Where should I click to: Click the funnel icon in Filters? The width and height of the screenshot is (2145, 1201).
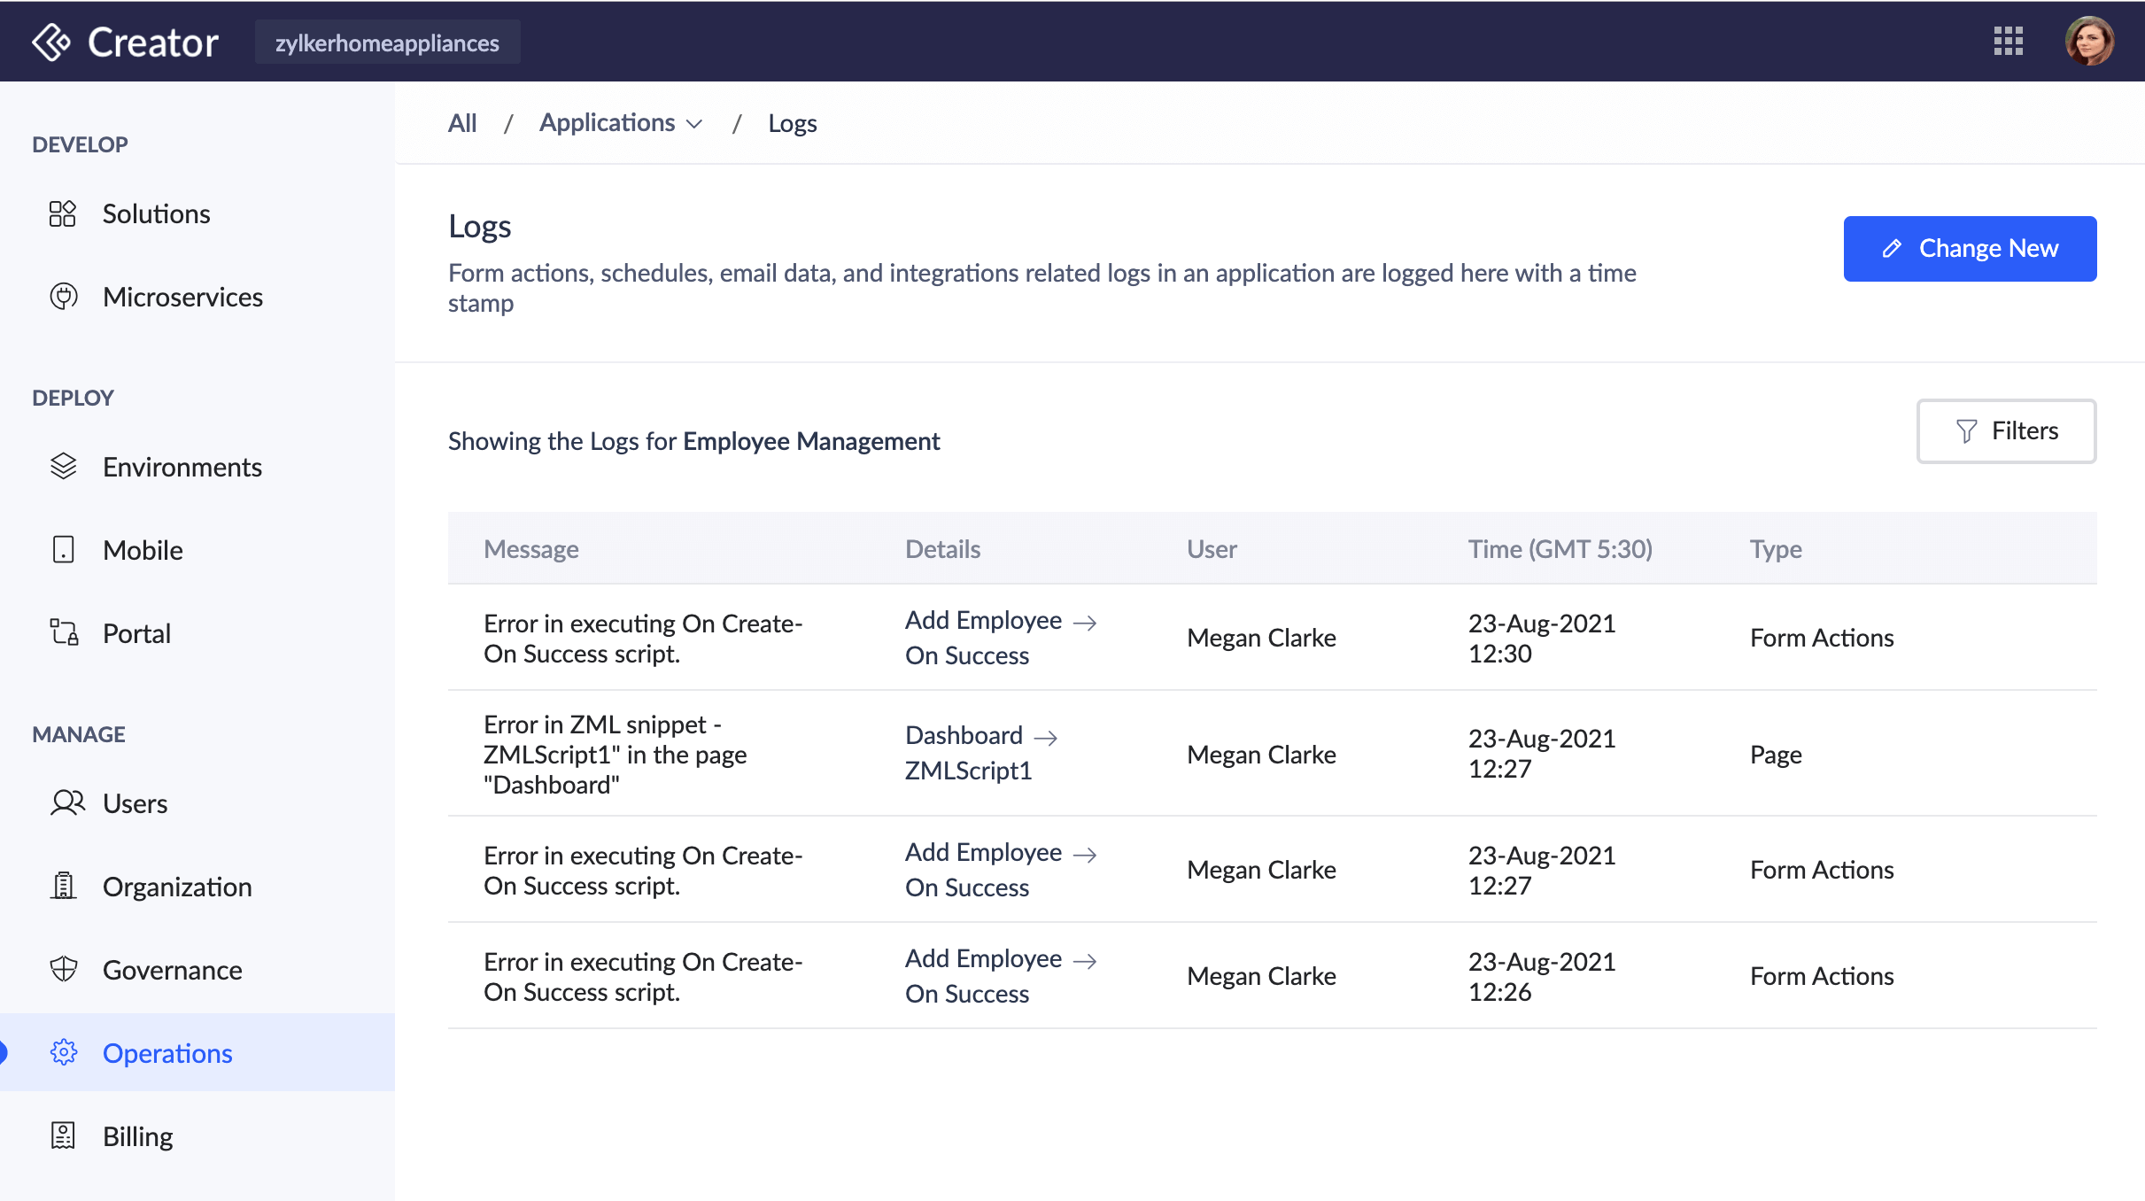[x=1966, y=431]
